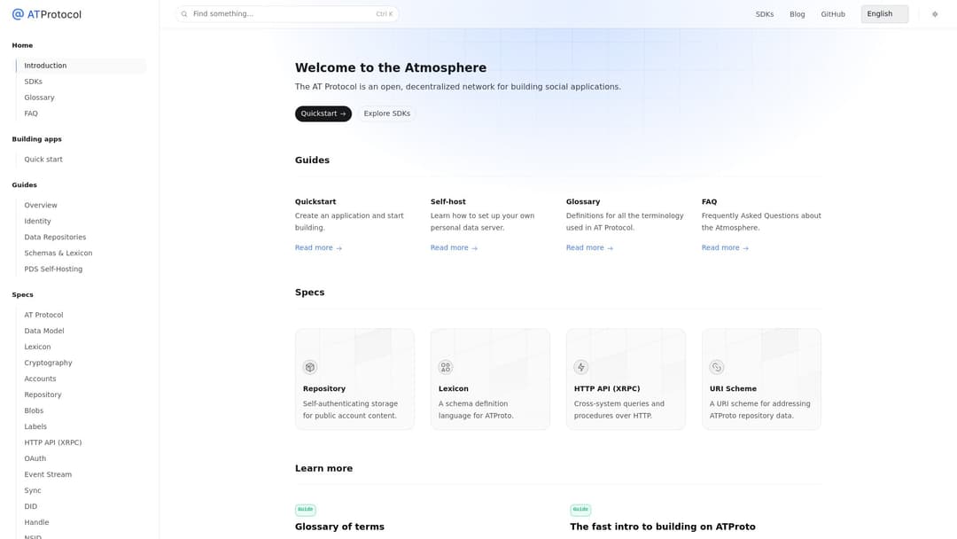Open Accounts spec in the sidebar
Viewport: 957px width, 539px height.
[x=40, y=379]
